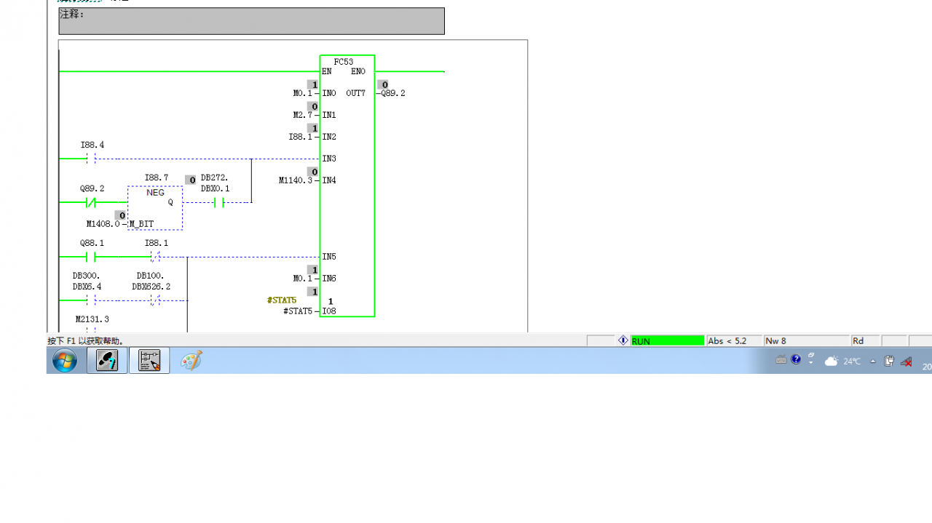932x523 pixels.
Task: Click the on-screen keyboard tray icon
Action: pos(781,359)
